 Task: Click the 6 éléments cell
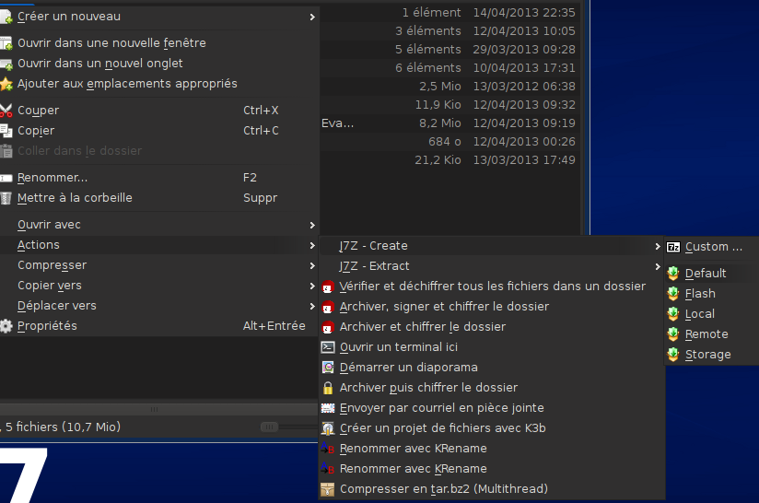pos(428,68)
